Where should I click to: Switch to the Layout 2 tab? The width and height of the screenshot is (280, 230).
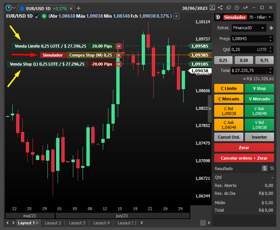pyautogui.click(x=53, y=223)
